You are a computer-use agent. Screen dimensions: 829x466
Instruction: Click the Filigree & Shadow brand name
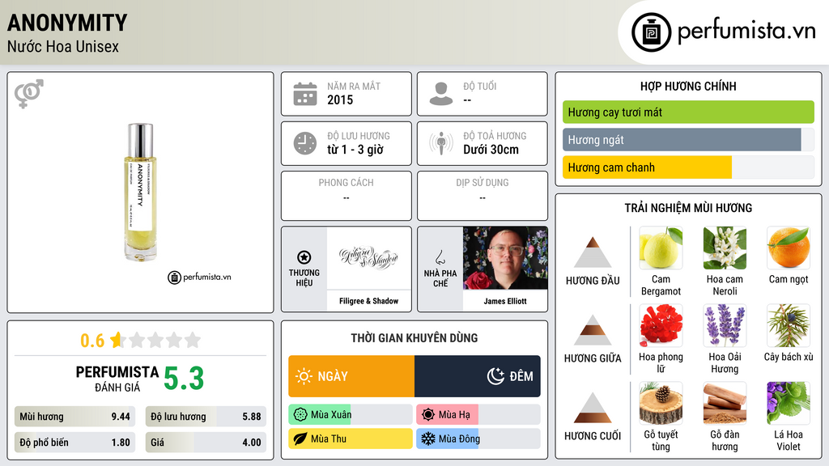[368, 301]
